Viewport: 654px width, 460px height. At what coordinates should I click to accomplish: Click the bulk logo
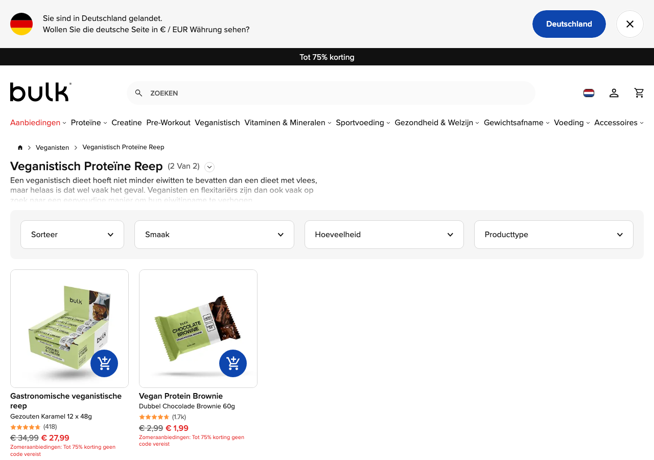tap(41, 92)
